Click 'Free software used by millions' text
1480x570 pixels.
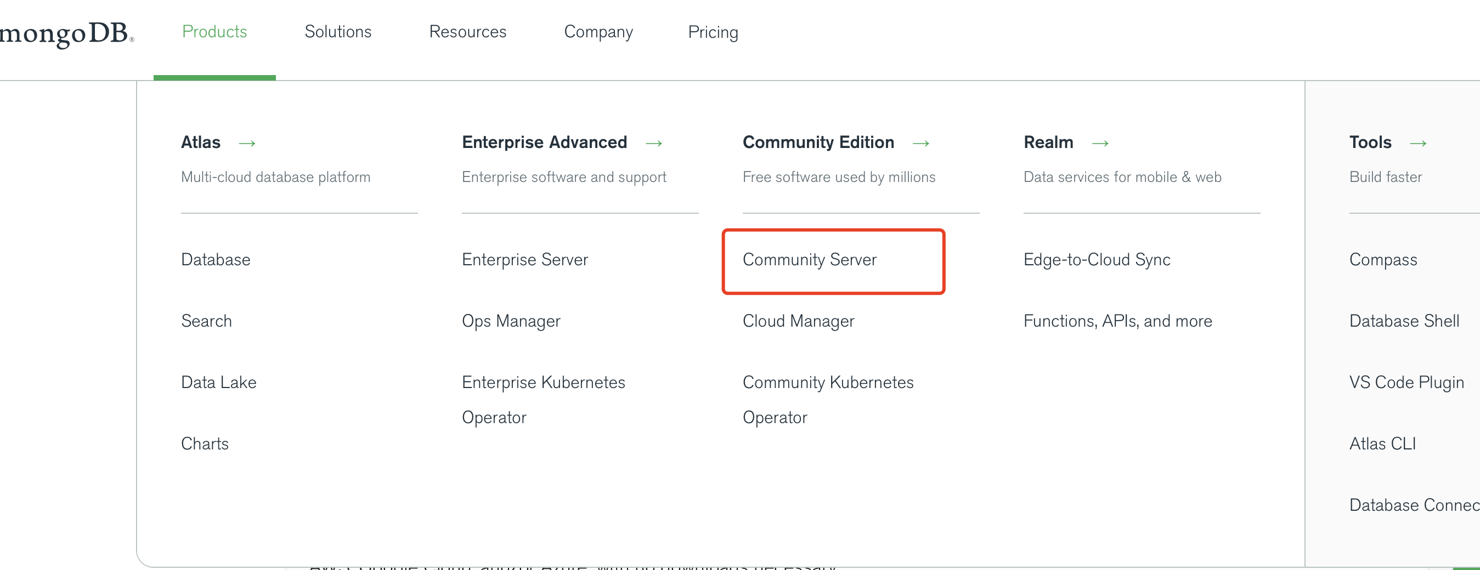click(838, 178)
